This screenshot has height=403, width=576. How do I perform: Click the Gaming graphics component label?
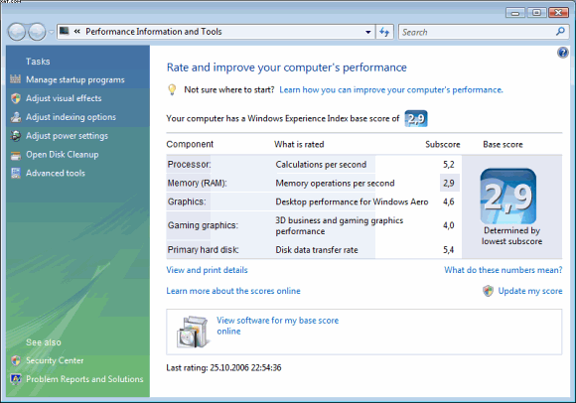pyautogui.click(x=203, y=225)
